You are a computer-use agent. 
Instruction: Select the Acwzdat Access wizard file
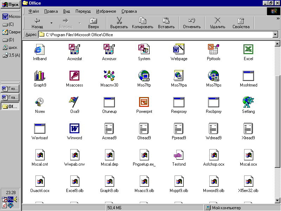click(74, 49)
